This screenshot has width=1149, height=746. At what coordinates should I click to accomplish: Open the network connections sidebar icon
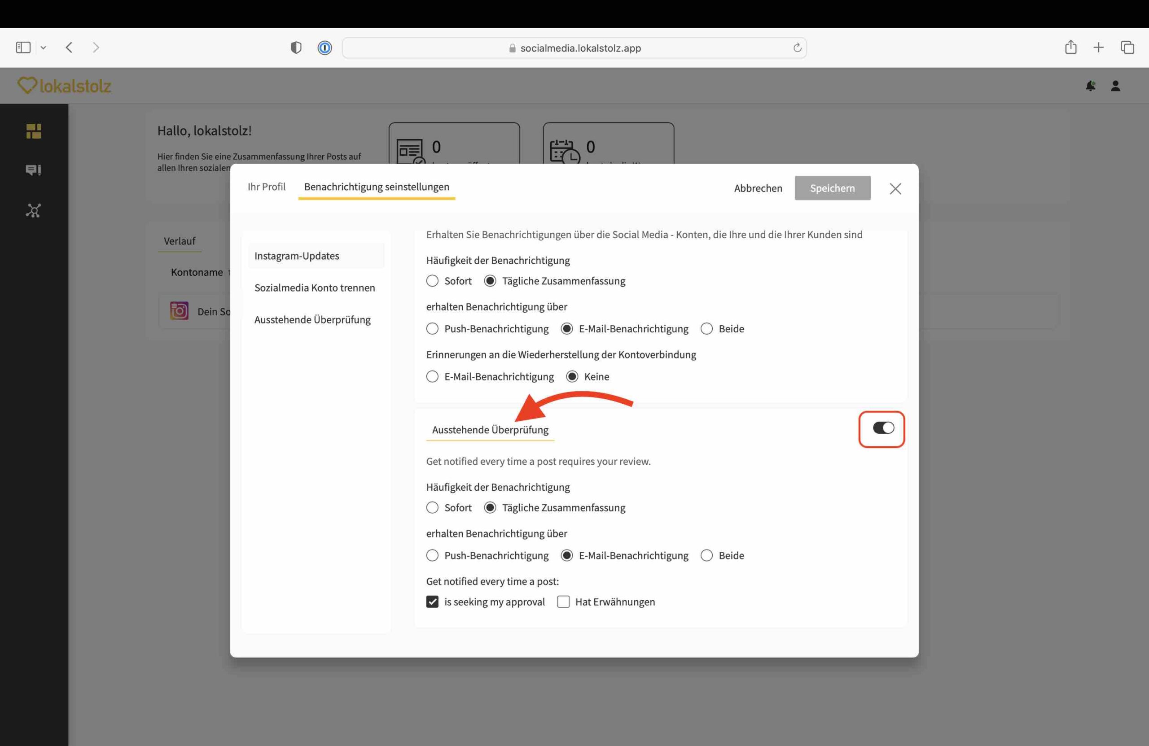coord(33,210)
